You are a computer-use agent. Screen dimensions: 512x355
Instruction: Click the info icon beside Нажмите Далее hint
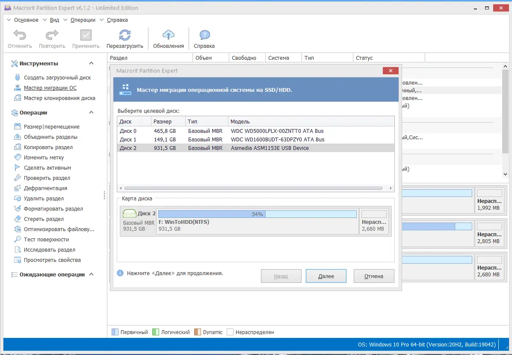120,273
